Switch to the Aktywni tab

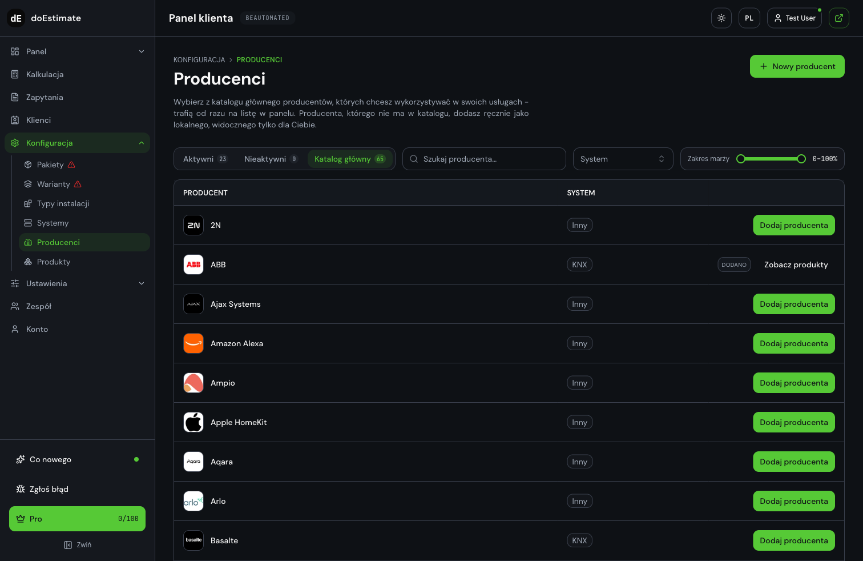(205, 159)
